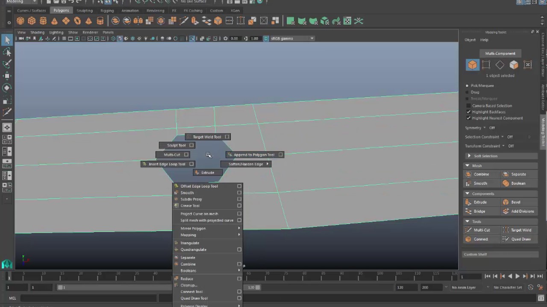Open the Multi-Cut marking menu option box
The image size is (547, 307).
point(186,155)
